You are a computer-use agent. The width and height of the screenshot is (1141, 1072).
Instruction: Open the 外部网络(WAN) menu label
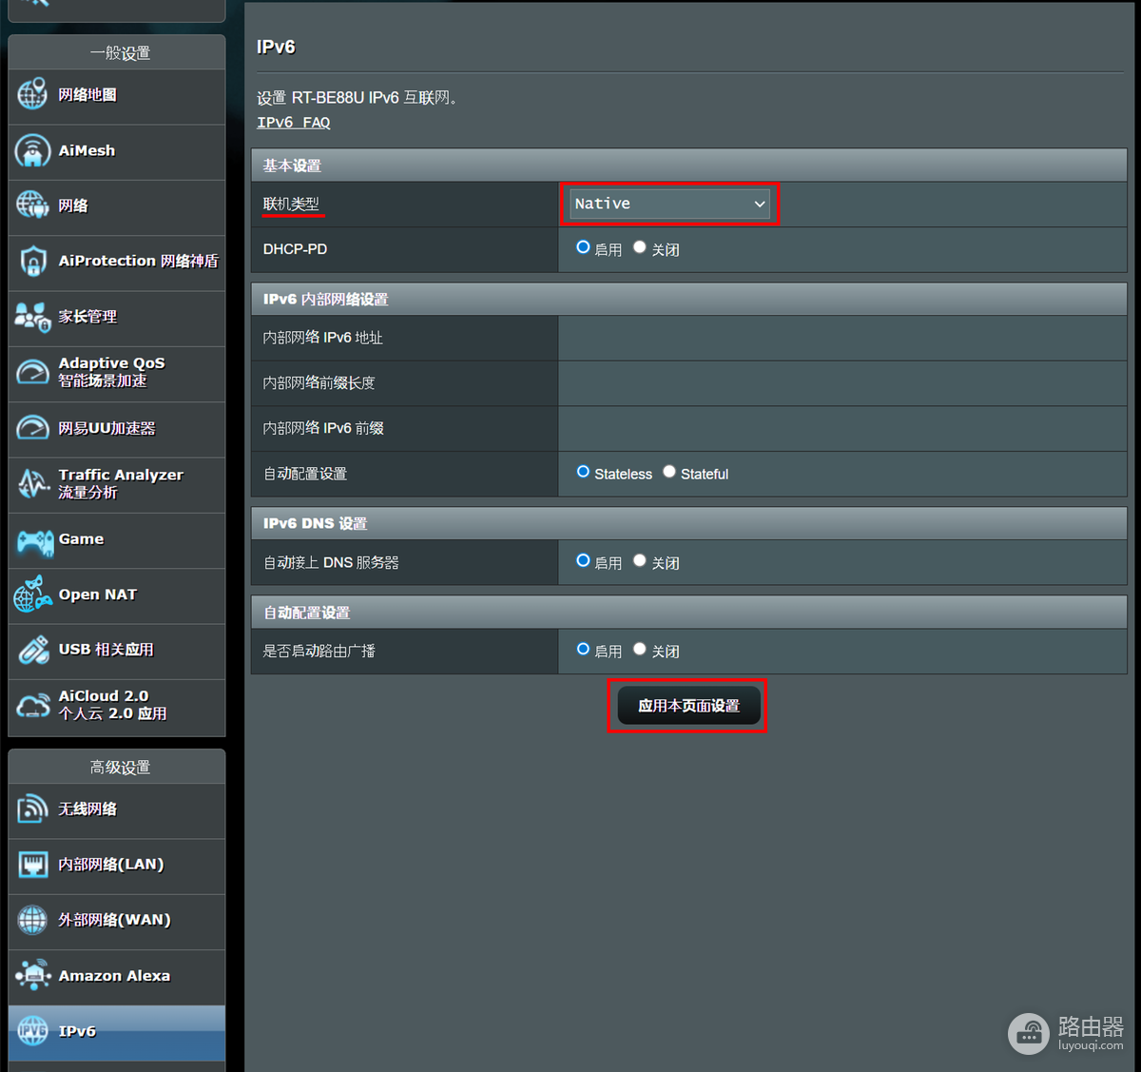[x=114, y=920]
